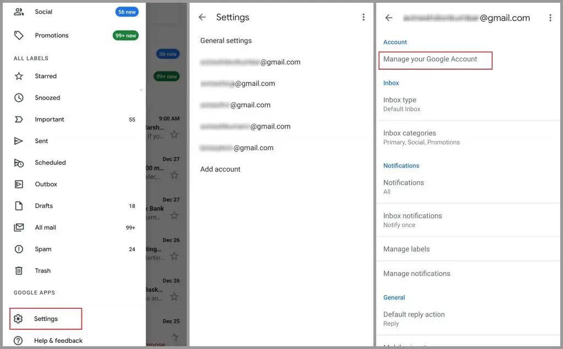Tap Manage your Google Account
The image size is (563, 349).
435,60
